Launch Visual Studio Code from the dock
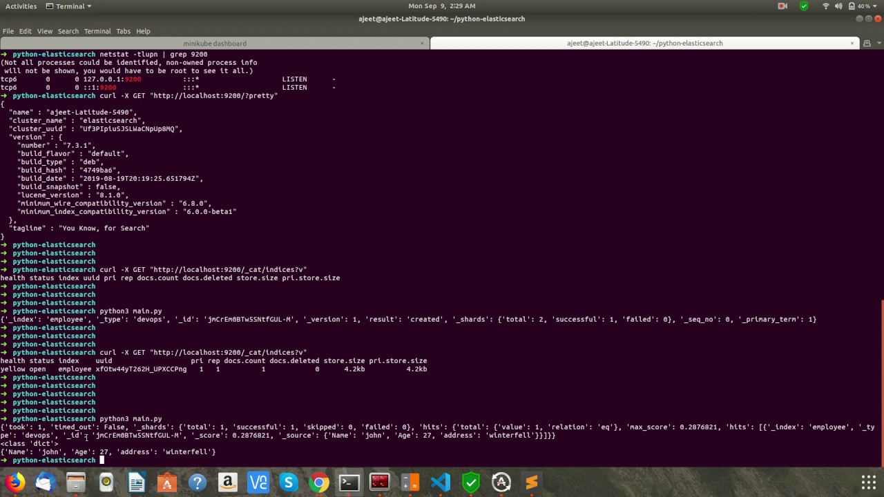This screenshot has height=497, width=884. pos(441,482)
